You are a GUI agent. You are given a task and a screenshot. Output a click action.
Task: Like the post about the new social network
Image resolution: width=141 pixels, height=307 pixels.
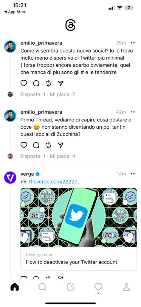[x=24, y=83]
